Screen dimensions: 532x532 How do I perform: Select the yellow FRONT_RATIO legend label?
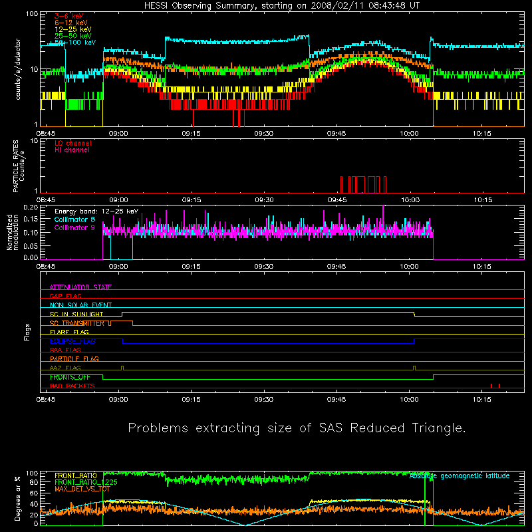point(76,475)
